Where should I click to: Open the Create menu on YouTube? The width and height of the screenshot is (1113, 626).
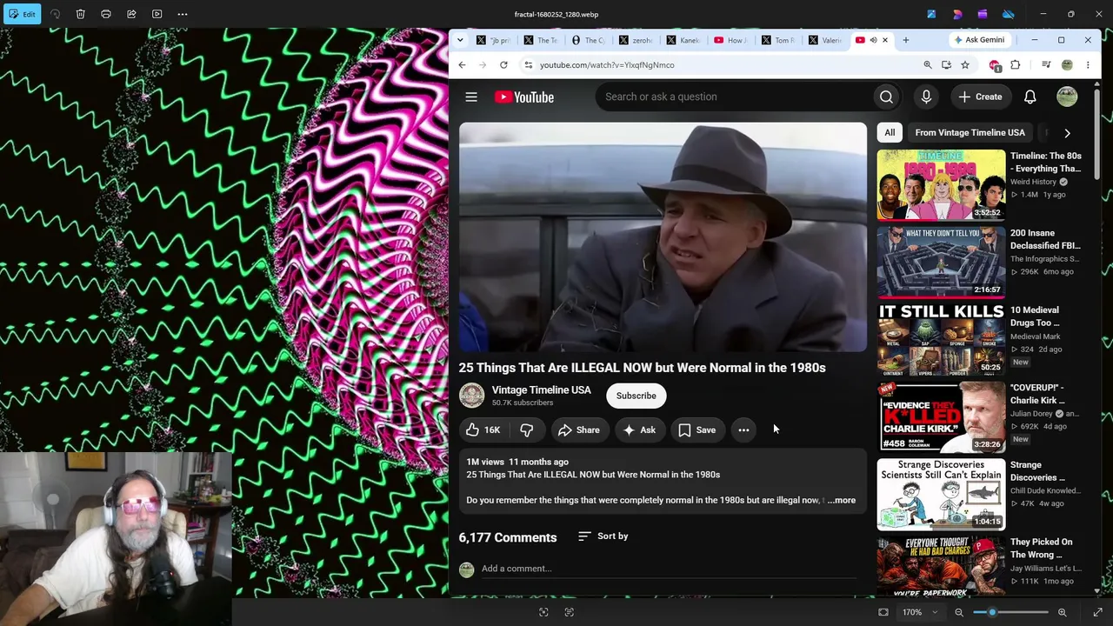981,97
